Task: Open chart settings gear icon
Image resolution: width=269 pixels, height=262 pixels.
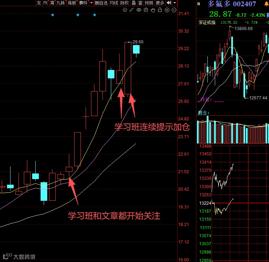Action: (x=125, y=10)
